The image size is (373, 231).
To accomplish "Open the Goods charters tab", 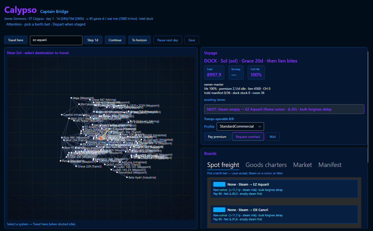I will coord(266,165).
